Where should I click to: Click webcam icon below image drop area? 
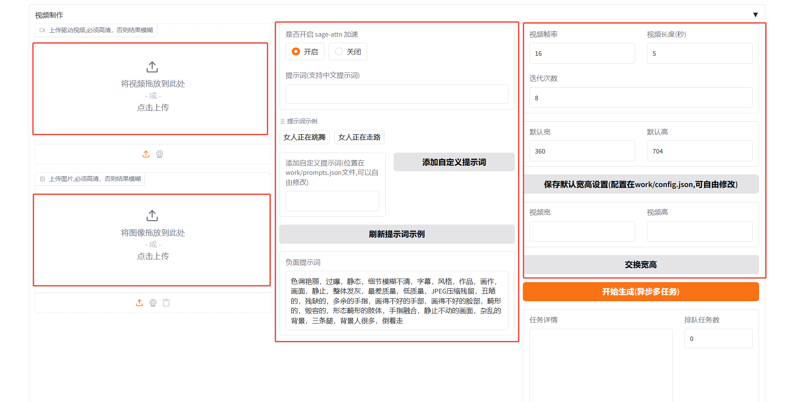pyautogui.click(x=153, y=303)
